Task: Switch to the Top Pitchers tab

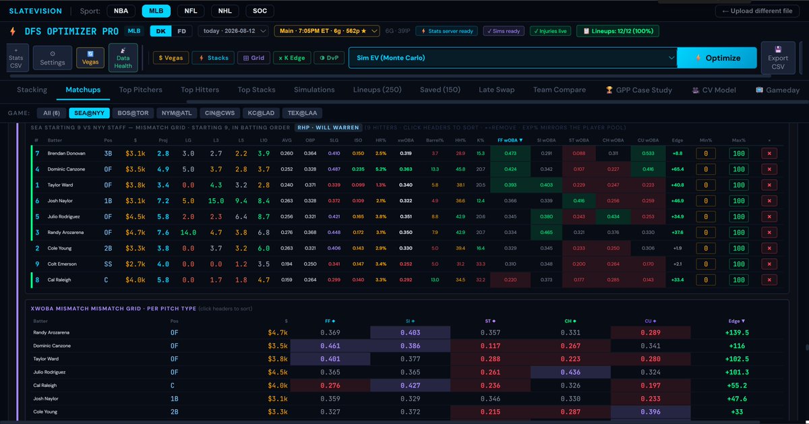Action: click(x=140, y=90)
